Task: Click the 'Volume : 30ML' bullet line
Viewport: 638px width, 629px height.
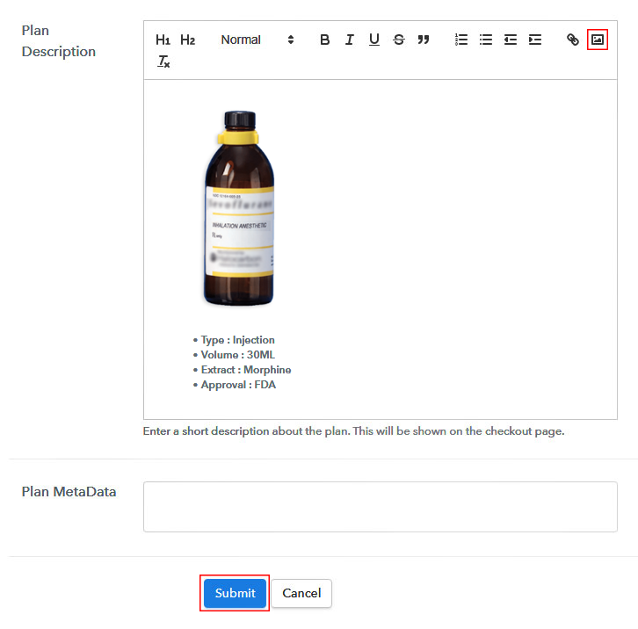Action: [238, 355]
